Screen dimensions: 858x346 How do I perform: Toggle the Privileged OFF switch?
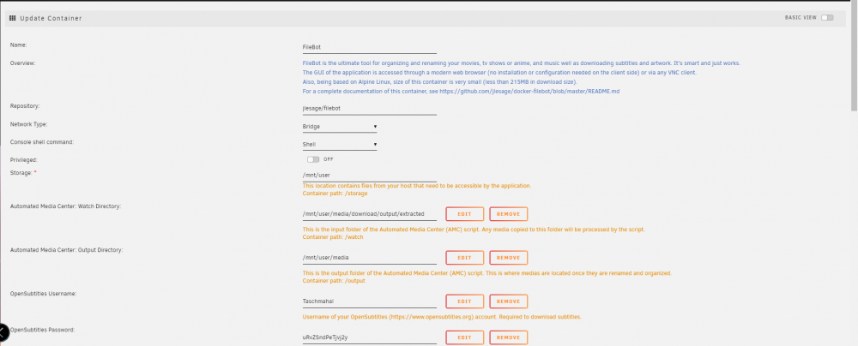point(313,159)
